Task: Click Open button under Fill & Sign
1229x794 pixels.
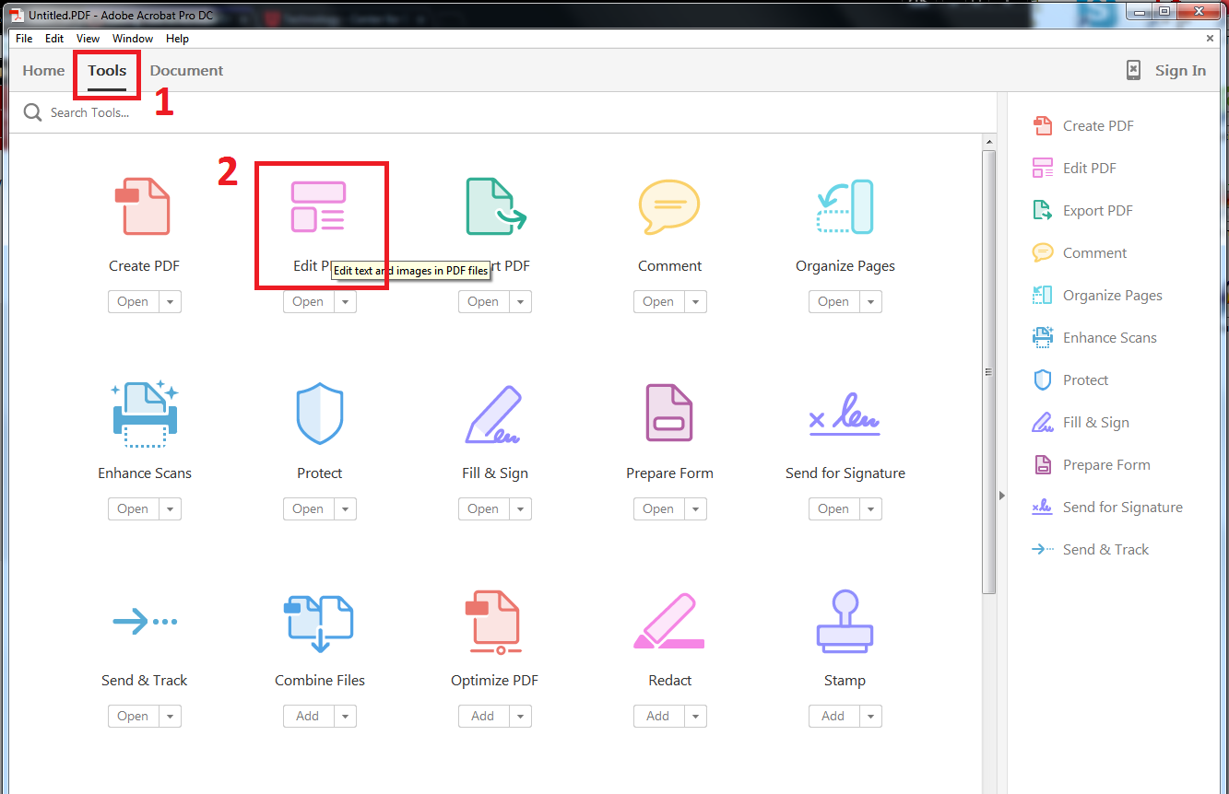Action: coord(484,509)
